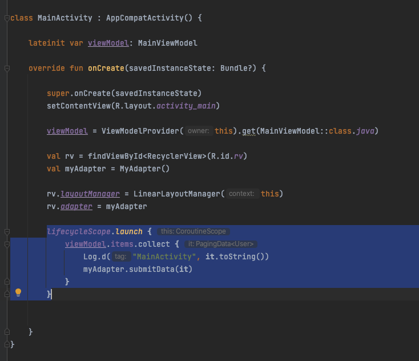This screenshot has width=419, height=361.
Task: Click 'layoutManager' property
Action: [90, 194]
